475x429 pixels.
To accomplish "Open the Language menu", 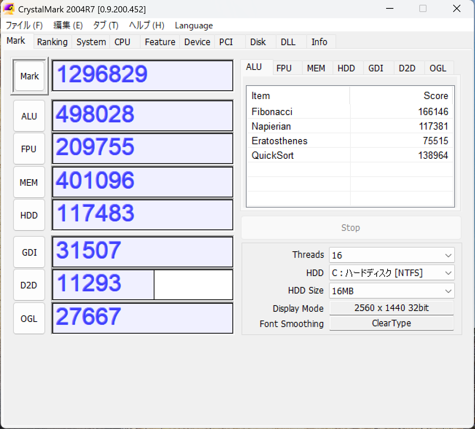I will click(x=194, y=25).
